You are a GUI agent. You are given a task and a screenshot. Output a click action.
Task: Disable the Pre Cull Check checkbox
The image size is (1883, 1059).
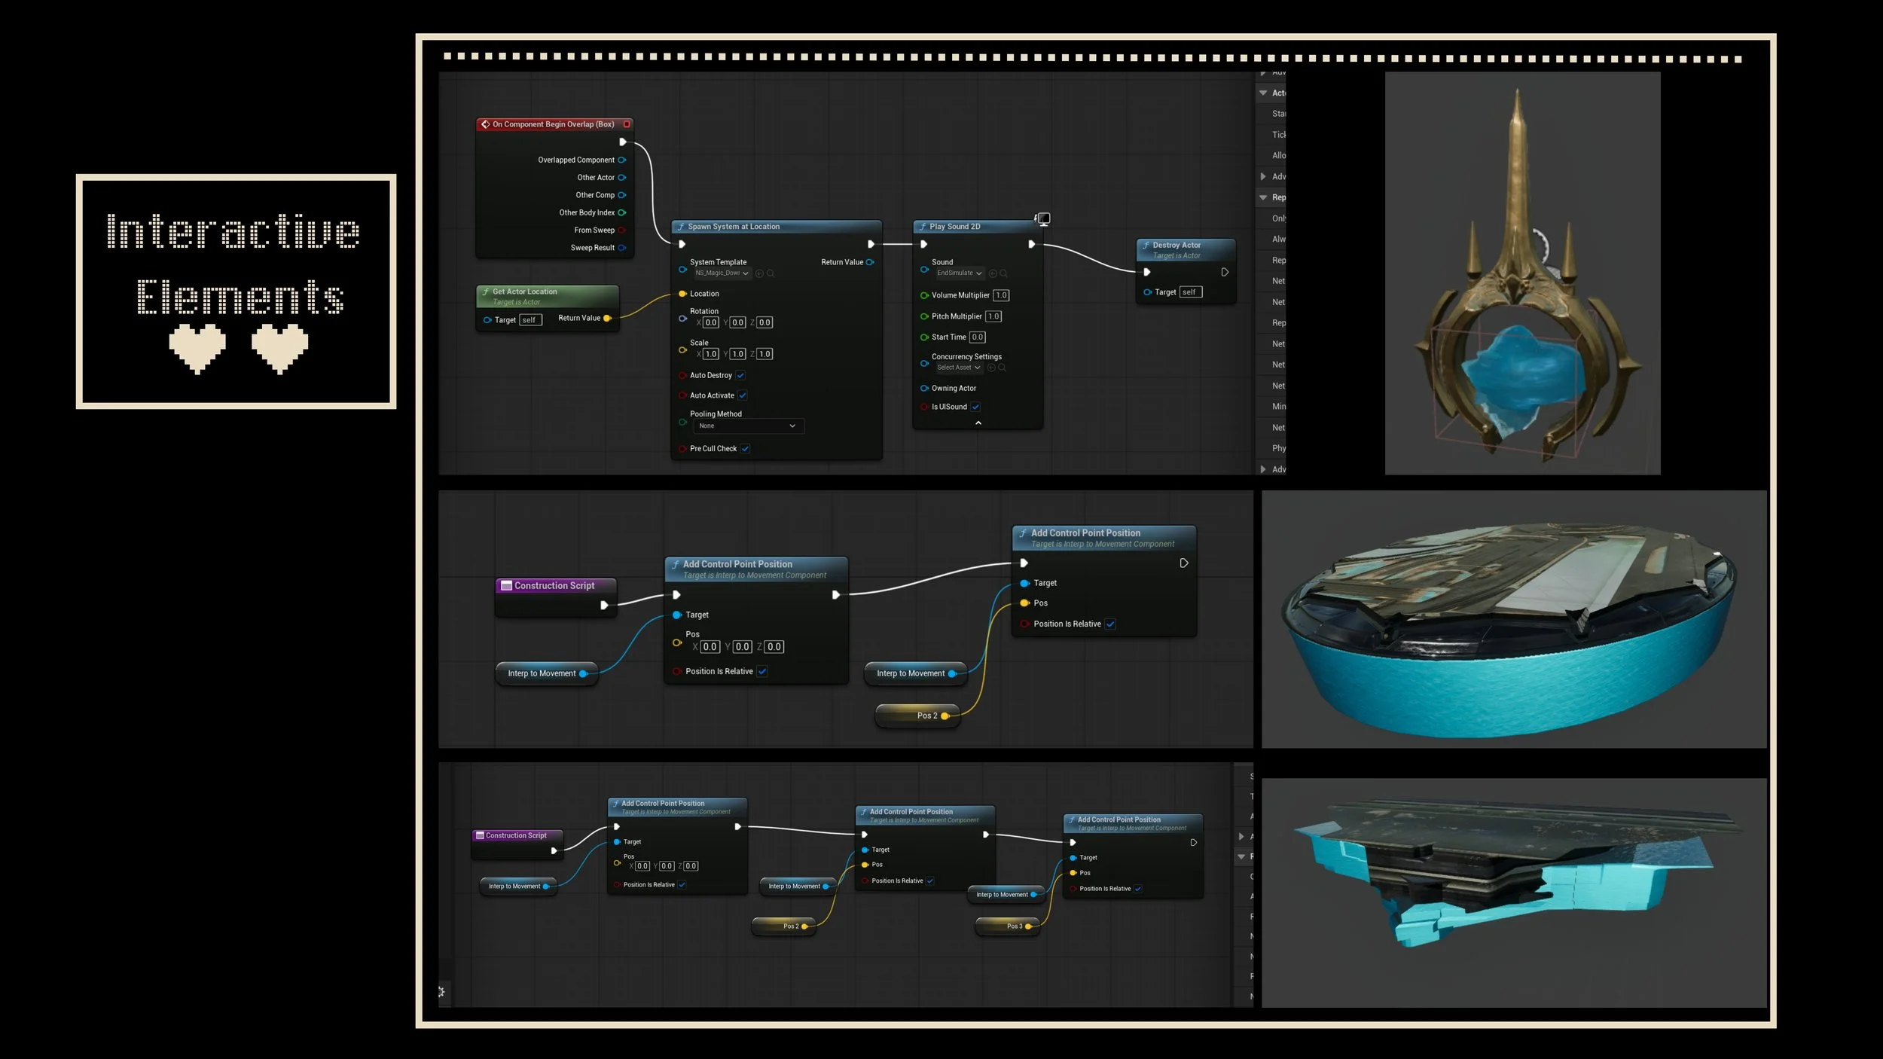click(745, 449)
